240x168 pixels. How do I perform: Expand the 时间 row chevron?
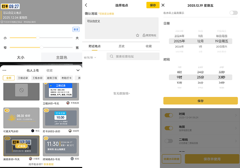(x=236, y=115)
